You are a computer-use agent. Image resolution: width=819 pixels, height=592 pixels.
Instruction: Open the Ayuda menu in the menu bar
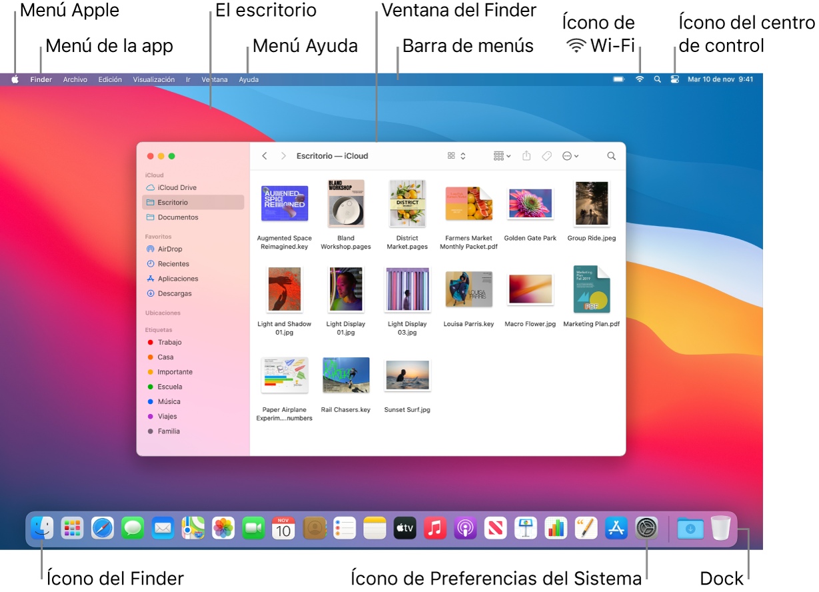coord(248,79)
